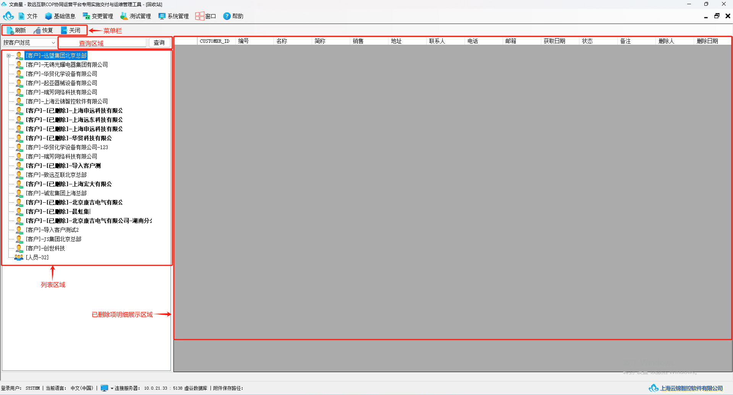Open the 测试管理 menu icon
The width and height of the screenshot is (733, 395).
[x=124, y=16]
